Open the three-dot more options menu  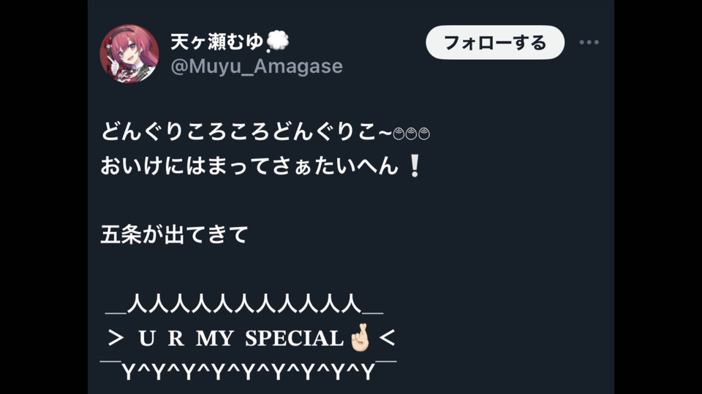[589, 42]
